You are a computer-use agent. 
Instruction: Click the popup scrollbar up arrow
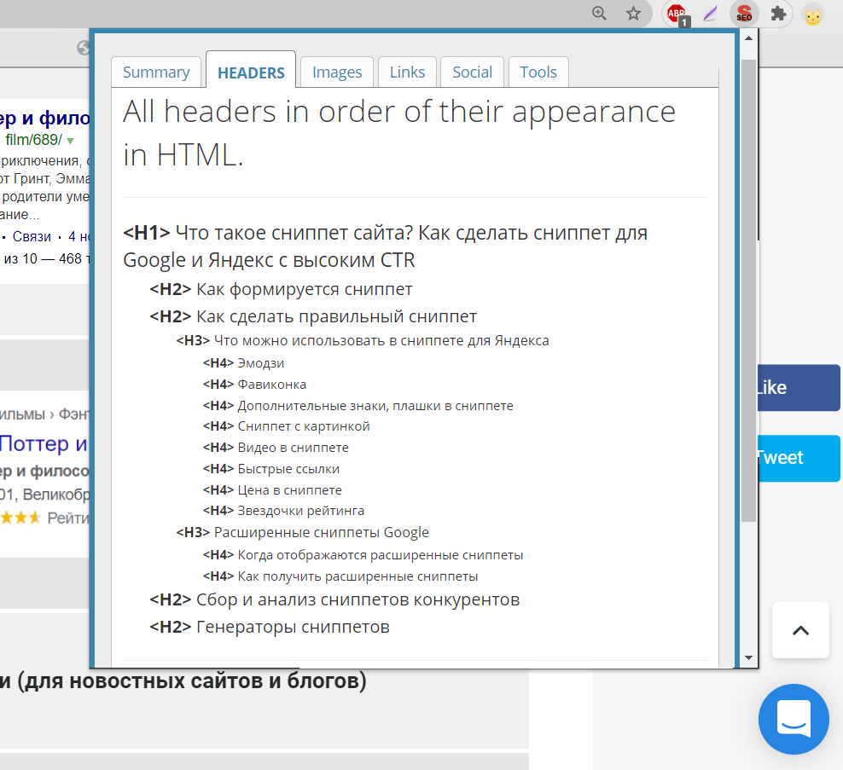(748, 38)
